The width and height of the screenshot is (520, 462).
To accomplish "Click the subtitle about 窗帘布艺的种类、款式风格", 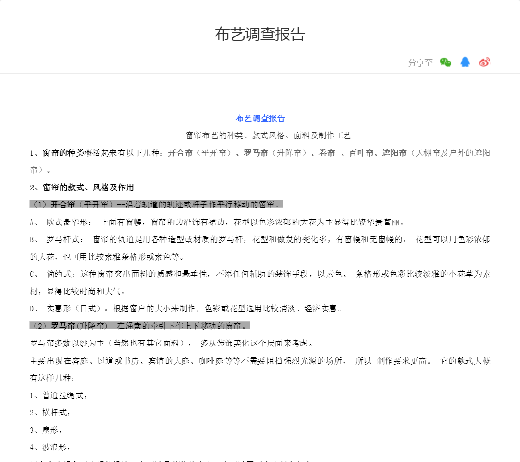I will click(260, 135).
